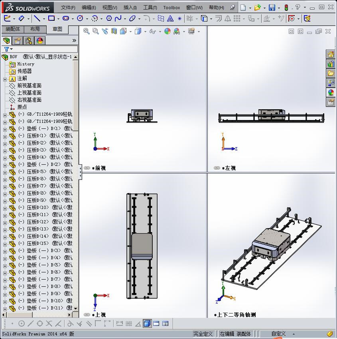Open the Custom Properties side tab
Image resolution: width=337 pixels, height=339 pixels.
tap(331, 102)
